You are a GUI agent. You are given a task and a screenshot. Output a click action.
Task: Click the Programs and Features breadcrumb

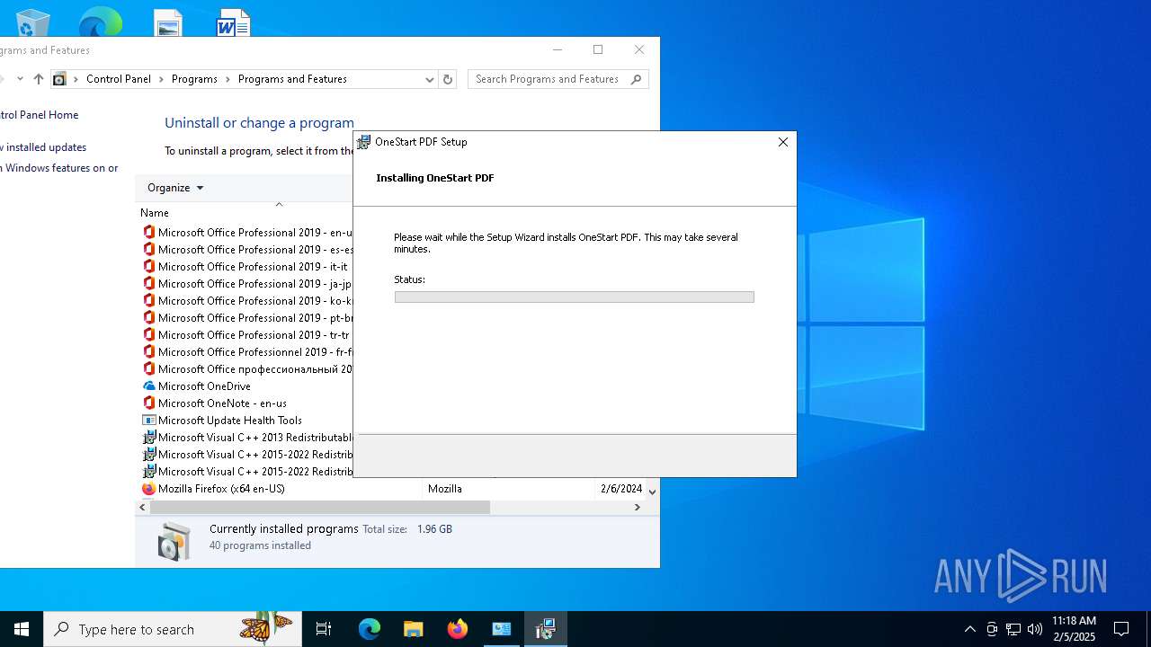(x=292, y=79)
